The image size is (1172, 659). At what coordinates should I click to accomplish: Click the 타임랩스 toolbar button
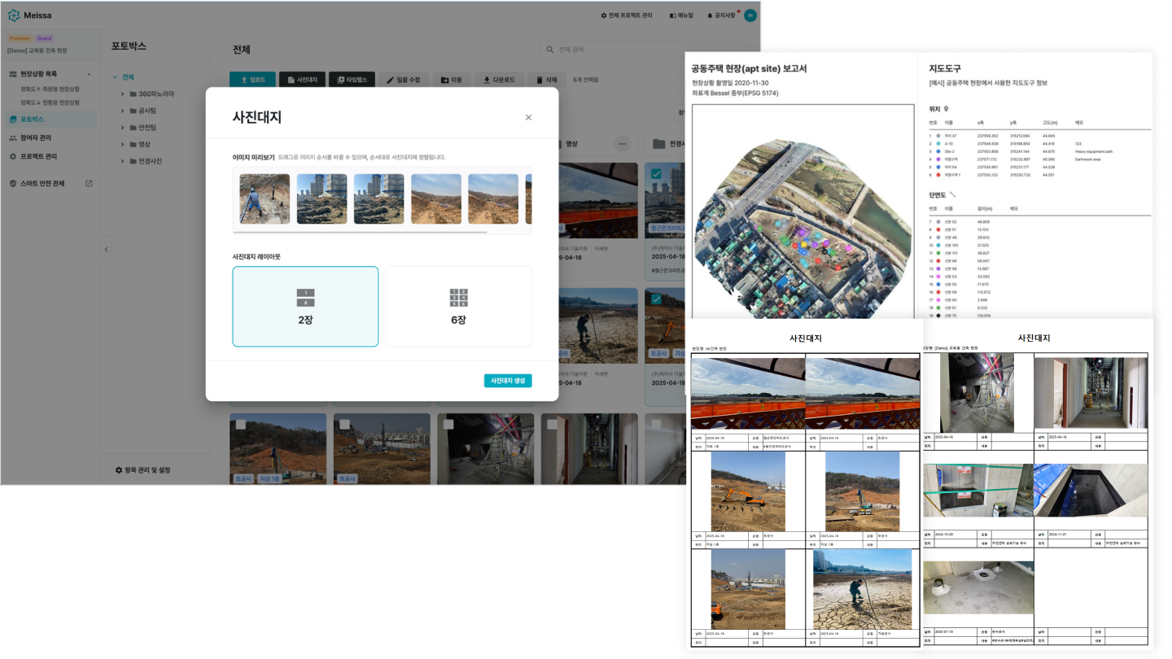click(x=352, y=80)
